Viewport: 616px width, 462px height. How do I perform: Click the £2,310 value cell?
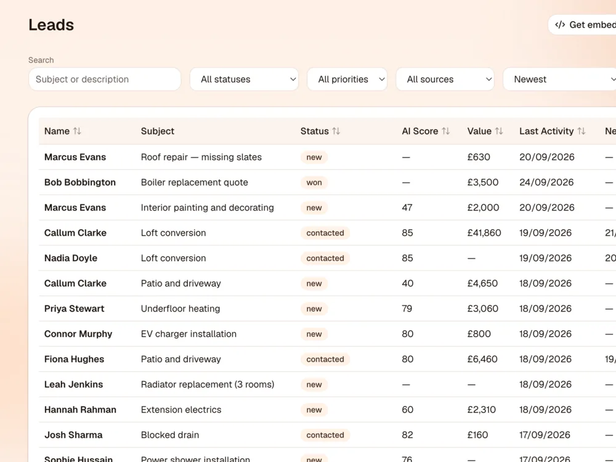click(x=481, y=410)
